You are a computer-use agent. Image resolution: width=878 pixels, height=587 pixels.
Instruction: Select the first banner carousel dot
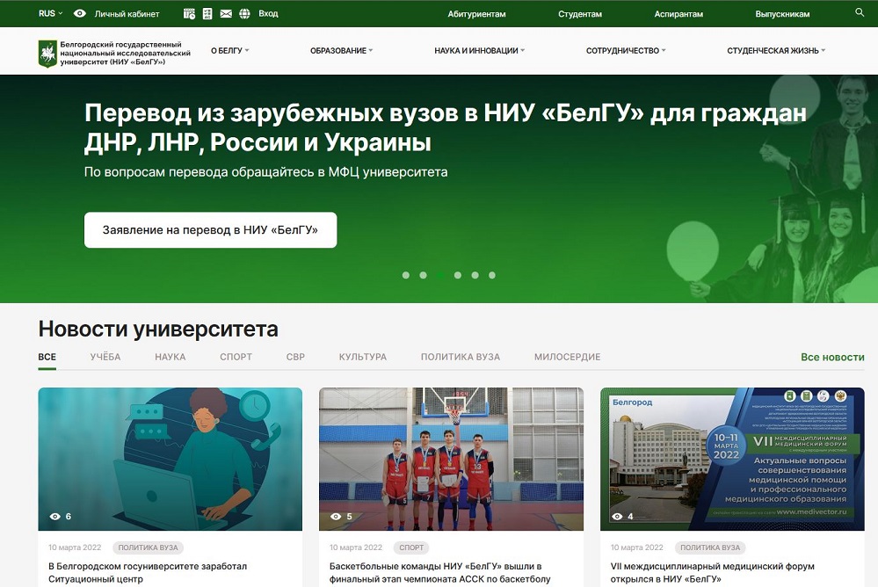click(406, 275)
